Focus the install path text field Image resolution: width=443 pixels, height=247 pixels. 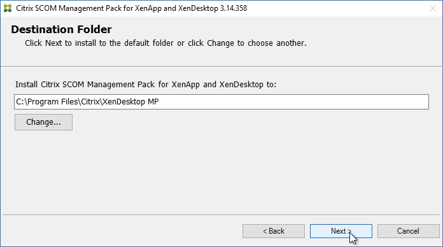[x=221, y=102]
